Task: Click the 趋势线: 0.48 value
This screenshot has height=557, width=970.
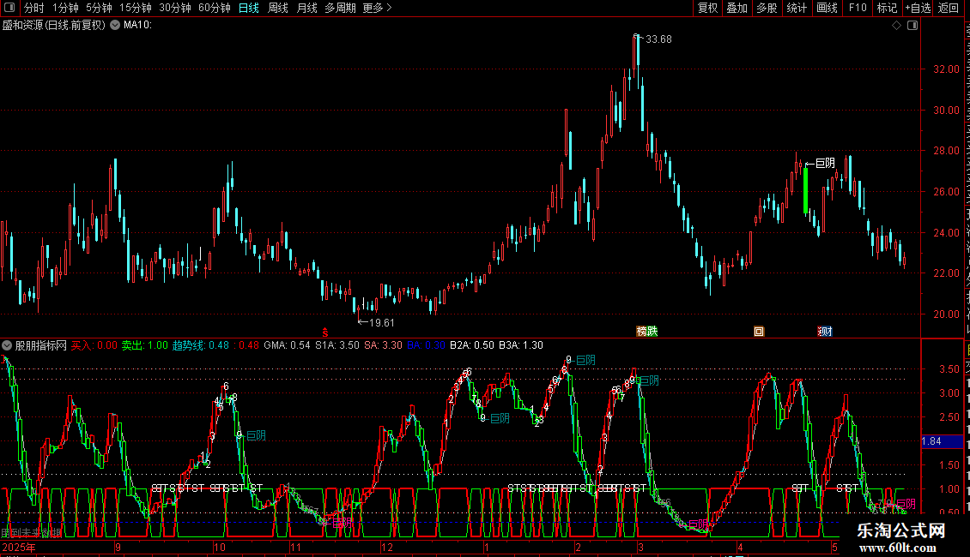Action: tap(200, 345)
